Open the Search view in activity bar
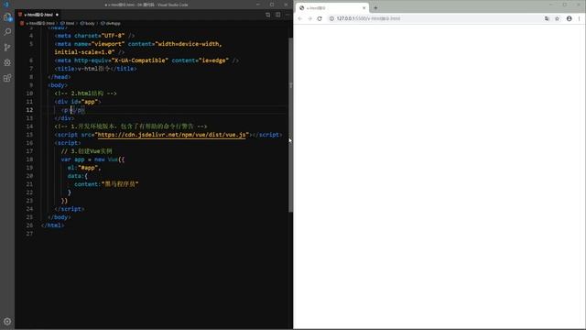Image resolution: width=586 pixels, height=330 pixels. point(7,32)
